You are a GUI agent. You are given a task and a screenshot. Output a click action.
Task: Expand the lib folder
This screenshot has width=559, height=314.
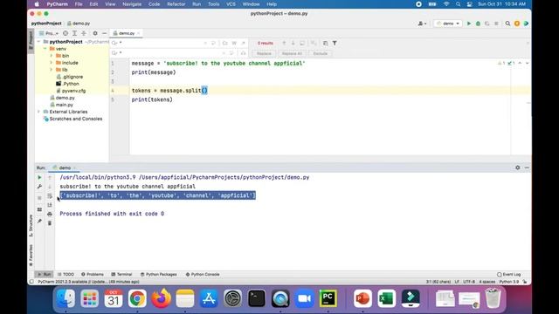pyautogui.click(x=52, y=70)
